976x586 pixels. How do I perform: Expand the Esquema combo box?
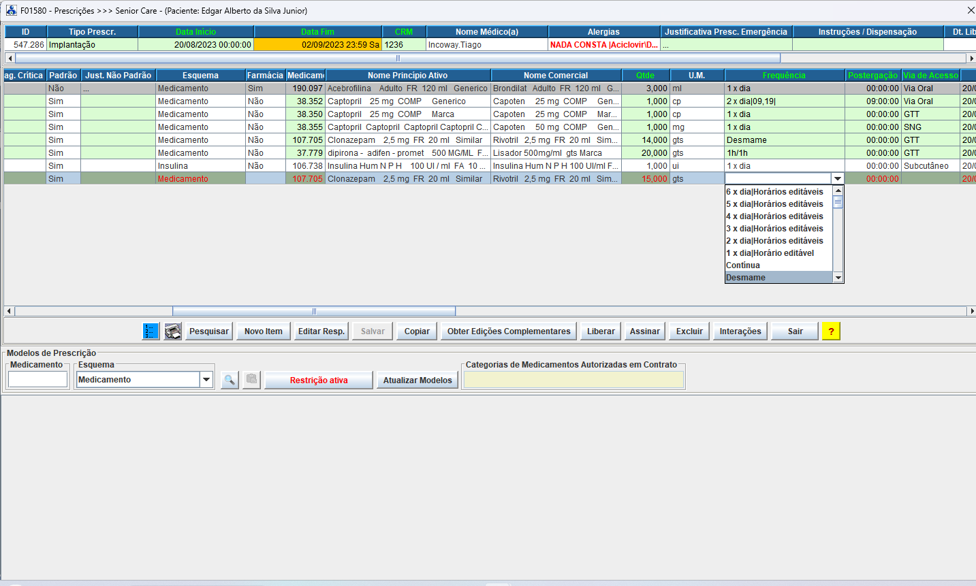(x=206, y=380)
